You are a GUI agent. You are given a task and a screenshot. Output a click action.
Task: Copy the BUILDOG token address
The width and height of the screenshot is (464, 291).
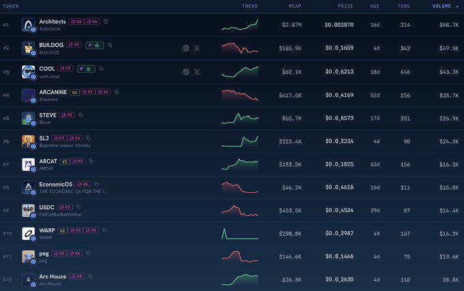click(x=110, y=45)
